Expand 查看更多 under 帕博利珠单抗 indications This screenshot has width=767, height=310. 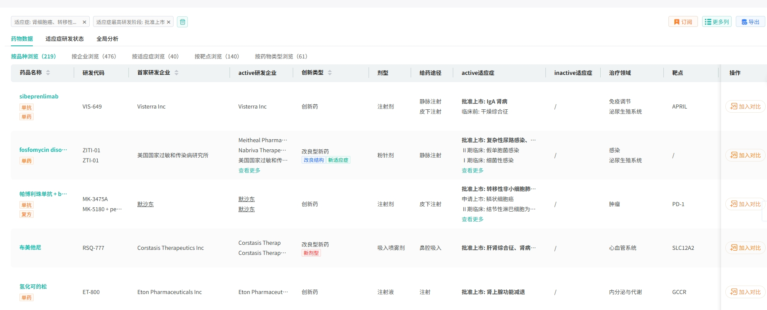[x=473, y=219]
